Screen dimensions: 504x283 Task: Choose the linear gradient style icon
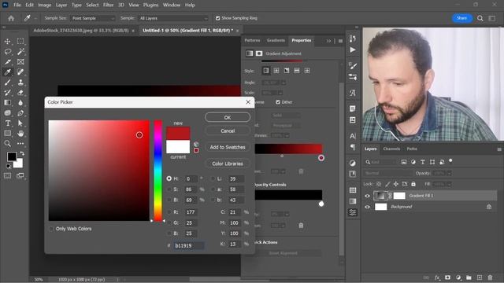tap(266, 71)
